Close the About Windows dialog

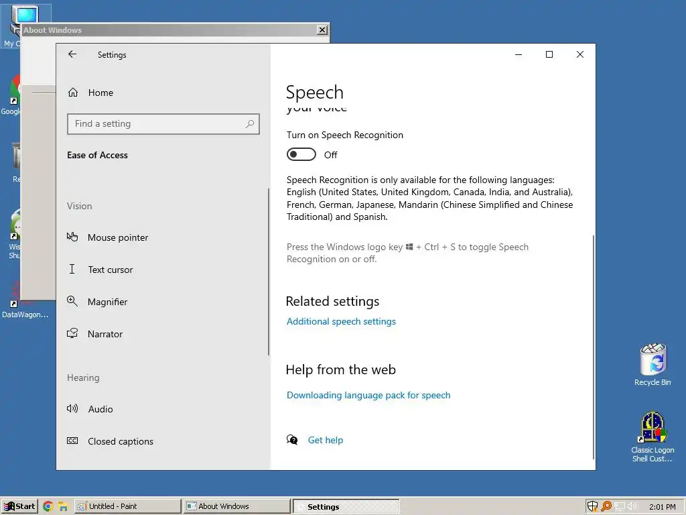point(322,30)
